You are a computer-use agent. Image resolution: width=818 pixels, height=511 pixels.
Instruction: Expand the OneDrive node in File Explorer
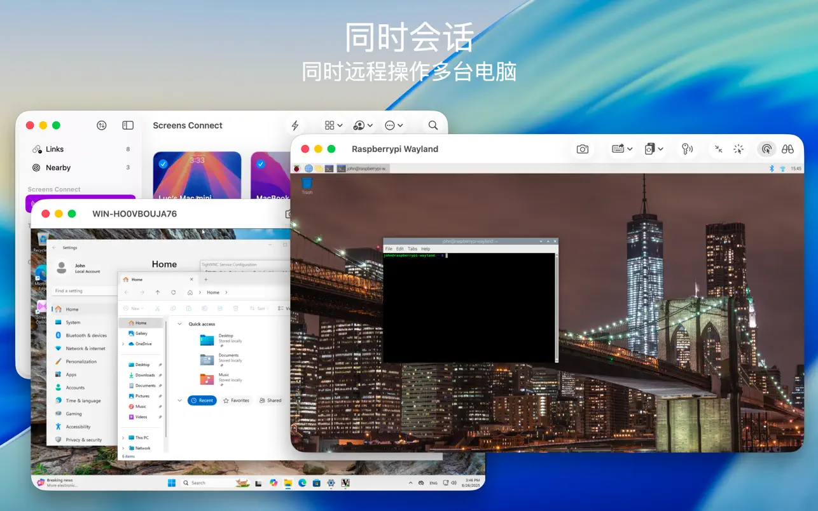coord(123,344)
